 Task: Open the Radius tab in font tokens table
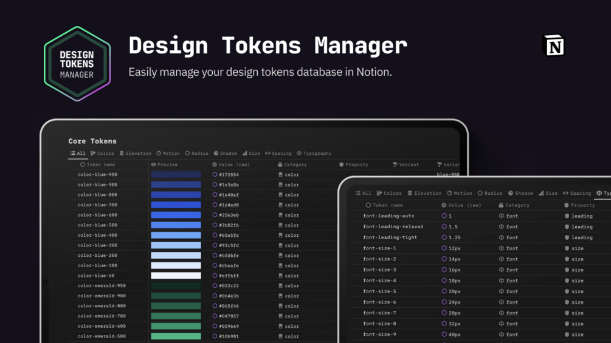[x=490, y=193]
